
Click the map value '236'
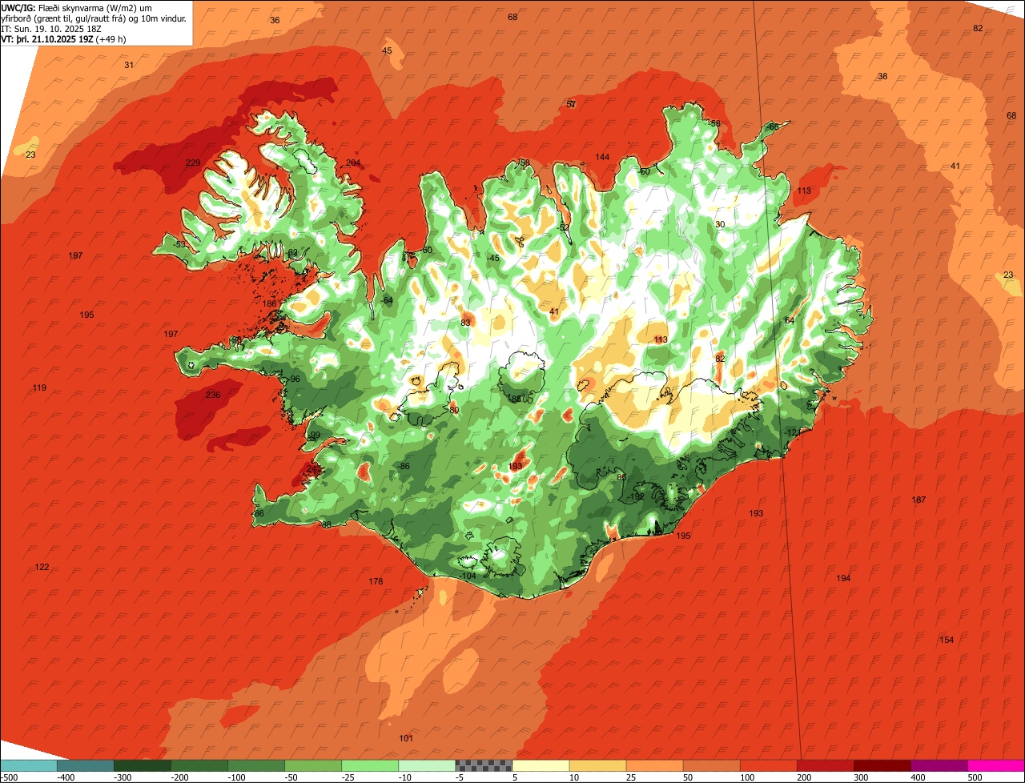pos(212,395)
